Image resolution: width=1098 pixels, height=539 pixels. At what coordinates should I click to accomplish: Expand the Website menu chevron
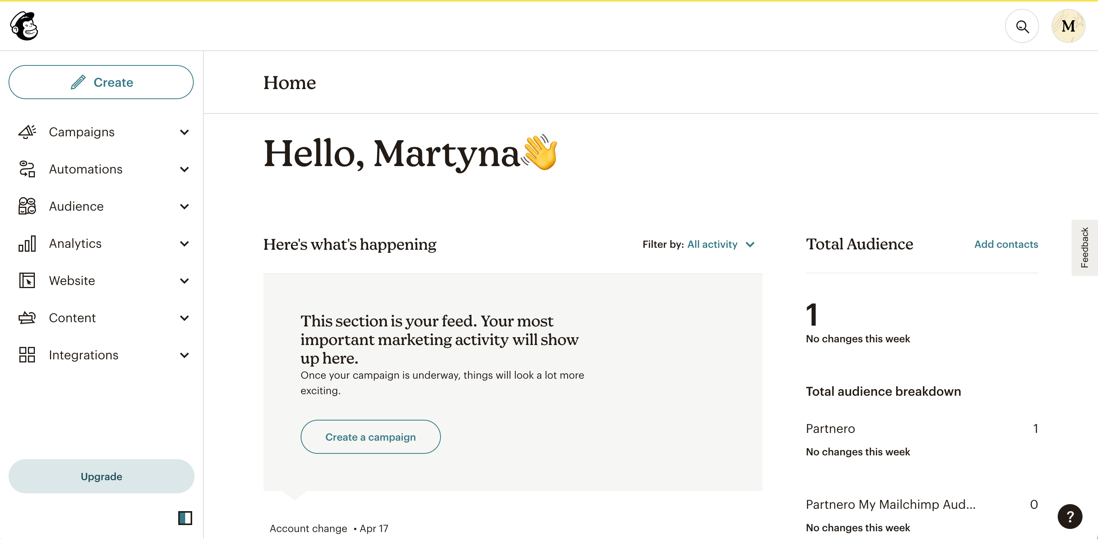point(184,281)
